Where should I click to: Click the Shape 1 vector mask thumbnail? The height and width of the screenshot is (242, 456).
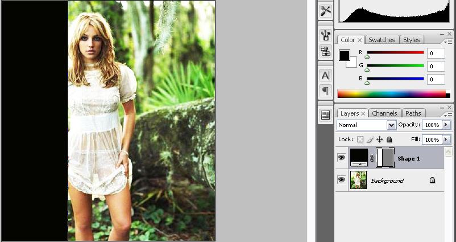pyautogui.click(x=385, y=158)
